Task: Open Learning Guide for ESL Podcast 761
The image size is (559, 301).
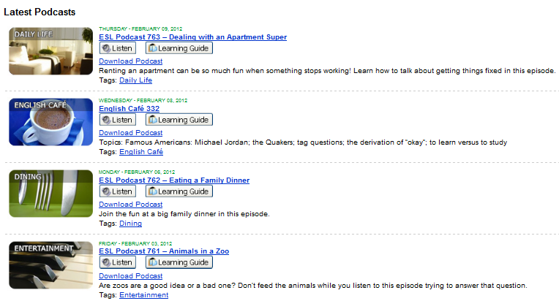Action: 179,262
